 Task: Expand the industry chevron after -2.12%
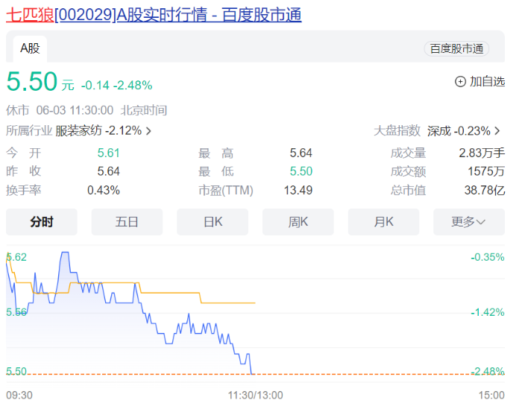(148, 131)
